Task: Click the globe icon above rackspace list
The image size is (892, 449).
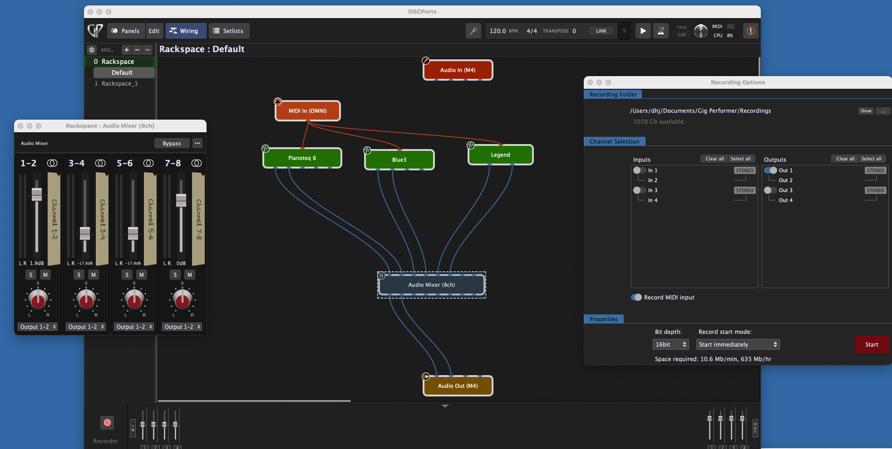Action: (92, 50)
